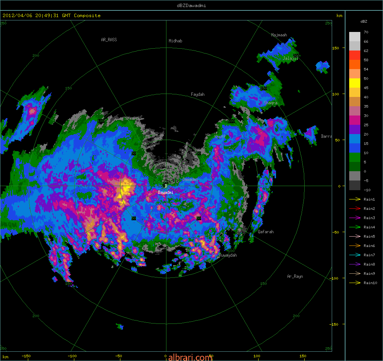This screenshot has height=361, width=383.
Task: Click the 2012/04/06 20:49:31 GMT Composite timestamp
Action: click(52, 15)
